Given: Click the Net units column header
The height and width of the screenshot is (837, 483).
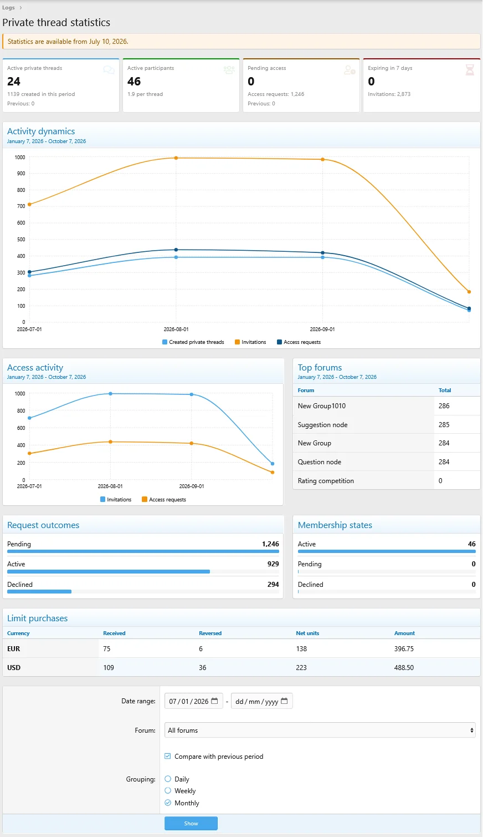Looking at the screenshot, I should (x=307, y=633).
